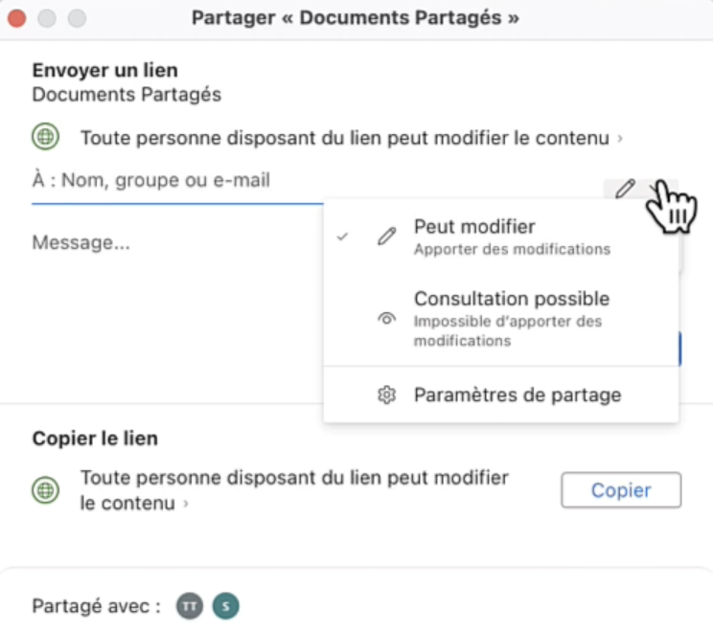The image size is (713, 630).
Task: Click the checkmark next to Peut modifier
Action: 342,236
